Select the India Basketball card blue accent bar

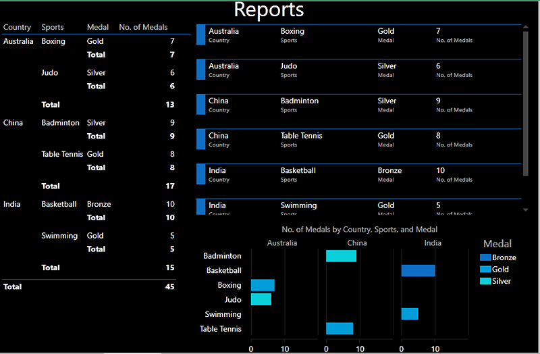(x=200, y=174)
